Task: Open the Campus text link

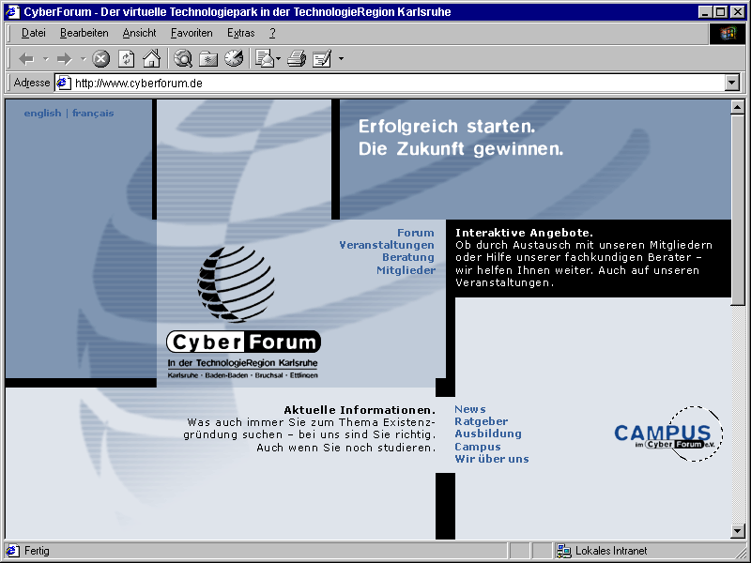Action: coord(478,447)
